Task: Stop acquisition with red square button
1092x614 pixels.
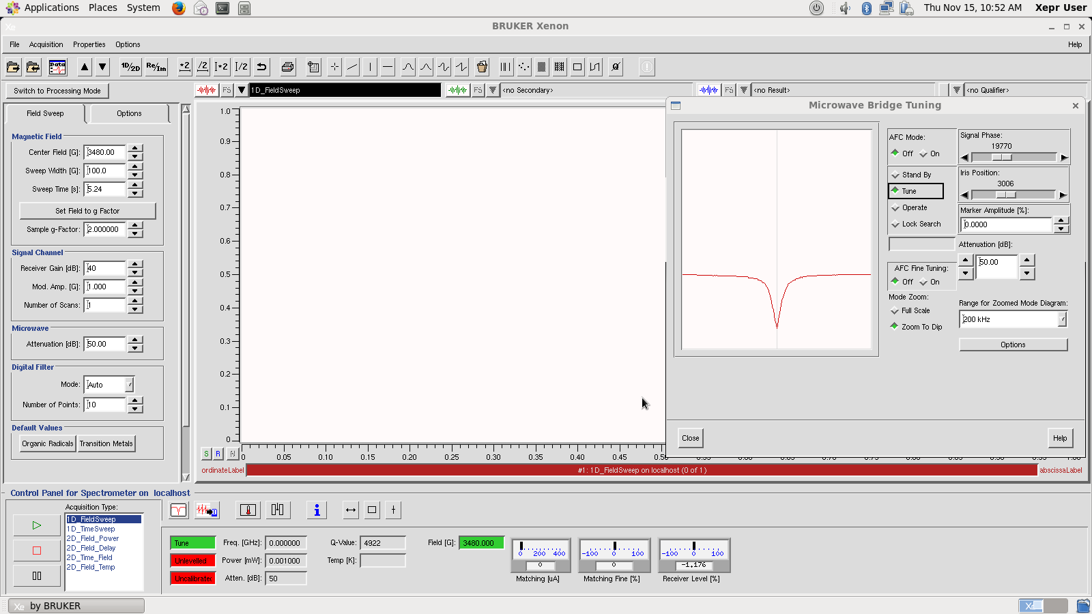Action: [x=37, y=551]
